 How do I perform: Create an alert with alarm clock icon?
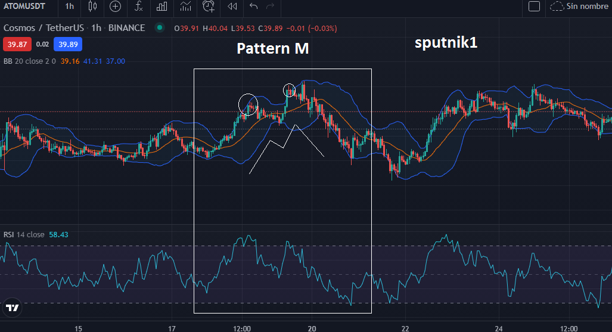click(209, 6)
